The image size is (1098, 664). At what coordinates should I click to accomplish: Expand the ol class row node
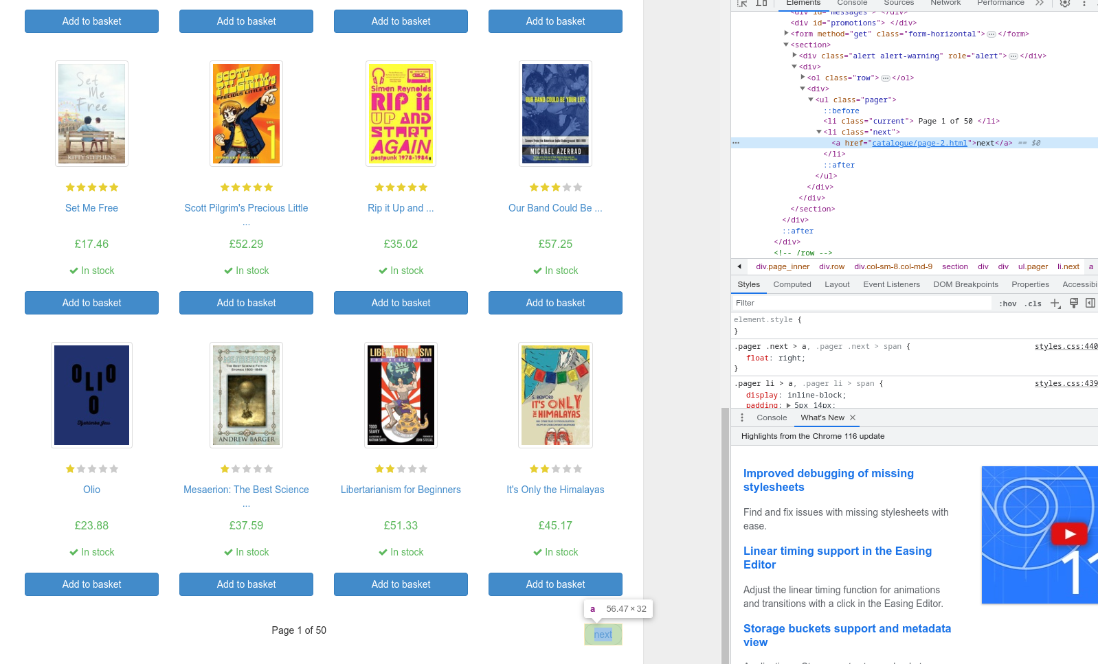[803, 78]
